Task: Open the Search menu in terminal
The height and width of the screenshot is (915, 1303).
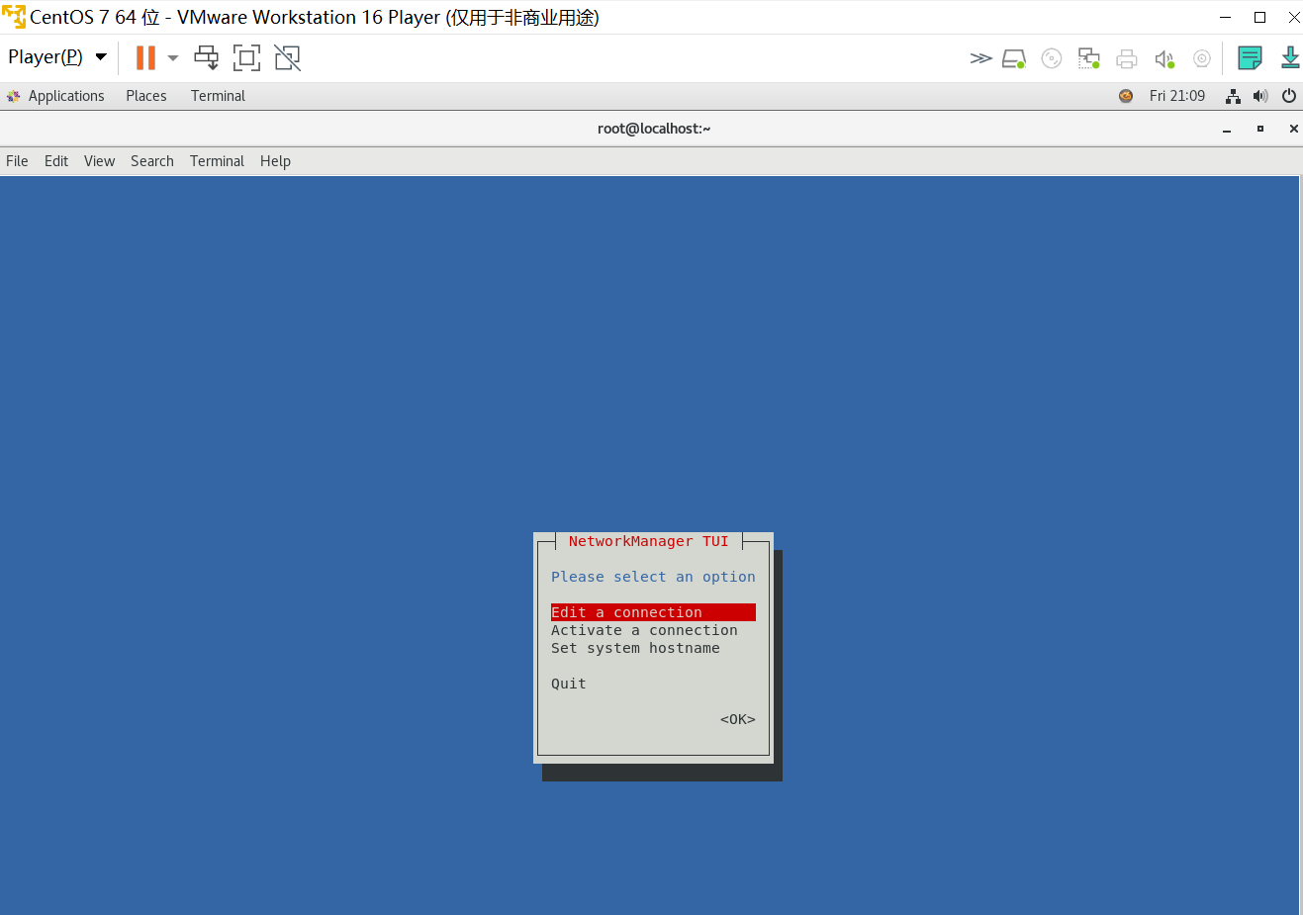Action: [151, 160]
